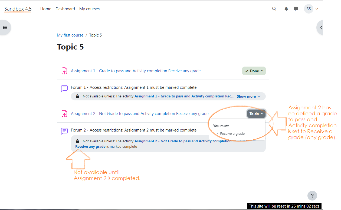This screenshot has width=341, height=210.
Task: Open the Home menu item
Action: (x=46, y=9)
